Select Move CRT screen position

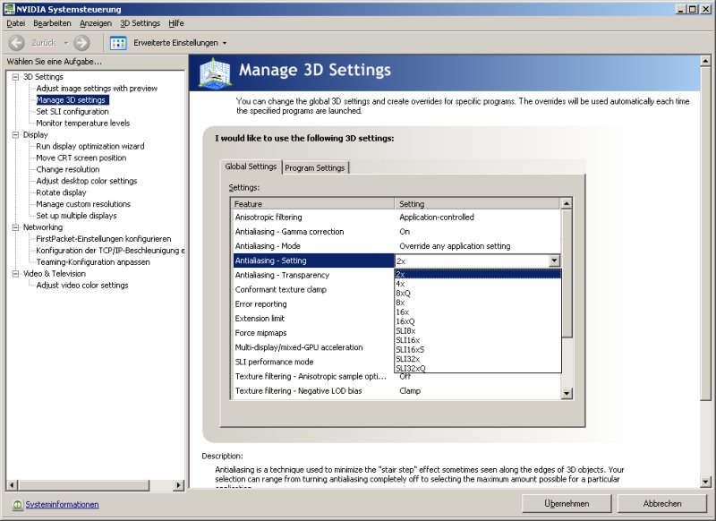coord(81,158)
